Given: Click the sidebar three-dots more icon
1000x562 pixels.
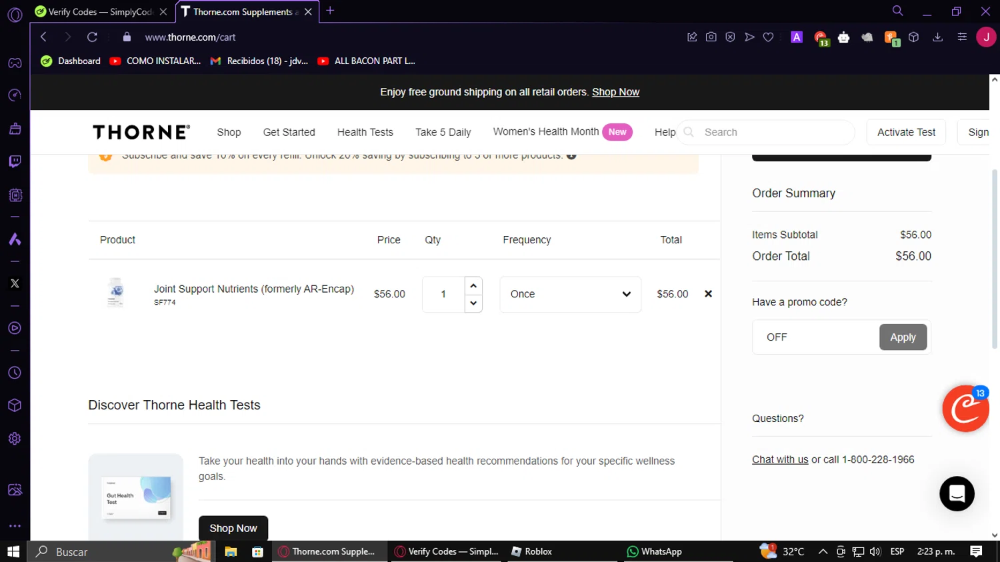Looking at the screenshot, I should tap(15, 526).
